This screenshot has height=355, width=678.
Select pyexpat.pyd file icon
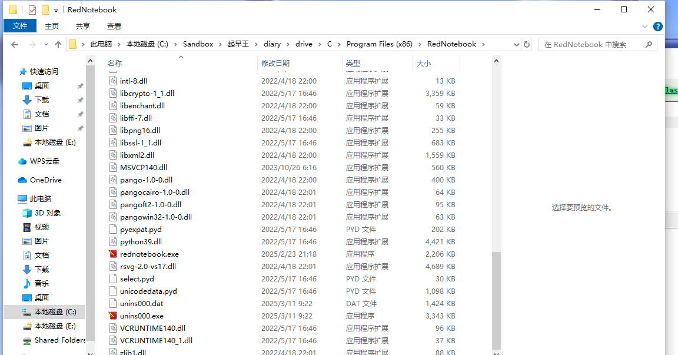point(113,229)
